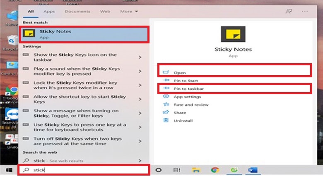Select Pin to Start option
Screen dimensions: 323x176
pos(186,81)
